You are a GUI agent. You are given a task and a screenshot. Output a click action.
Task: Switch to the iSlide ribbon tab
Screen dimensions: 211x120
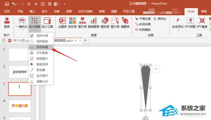pyautogui.click(x=191, y=11)
